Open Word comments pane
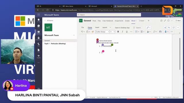This screenshot has height=103, width=184. (x=174, y=27)
